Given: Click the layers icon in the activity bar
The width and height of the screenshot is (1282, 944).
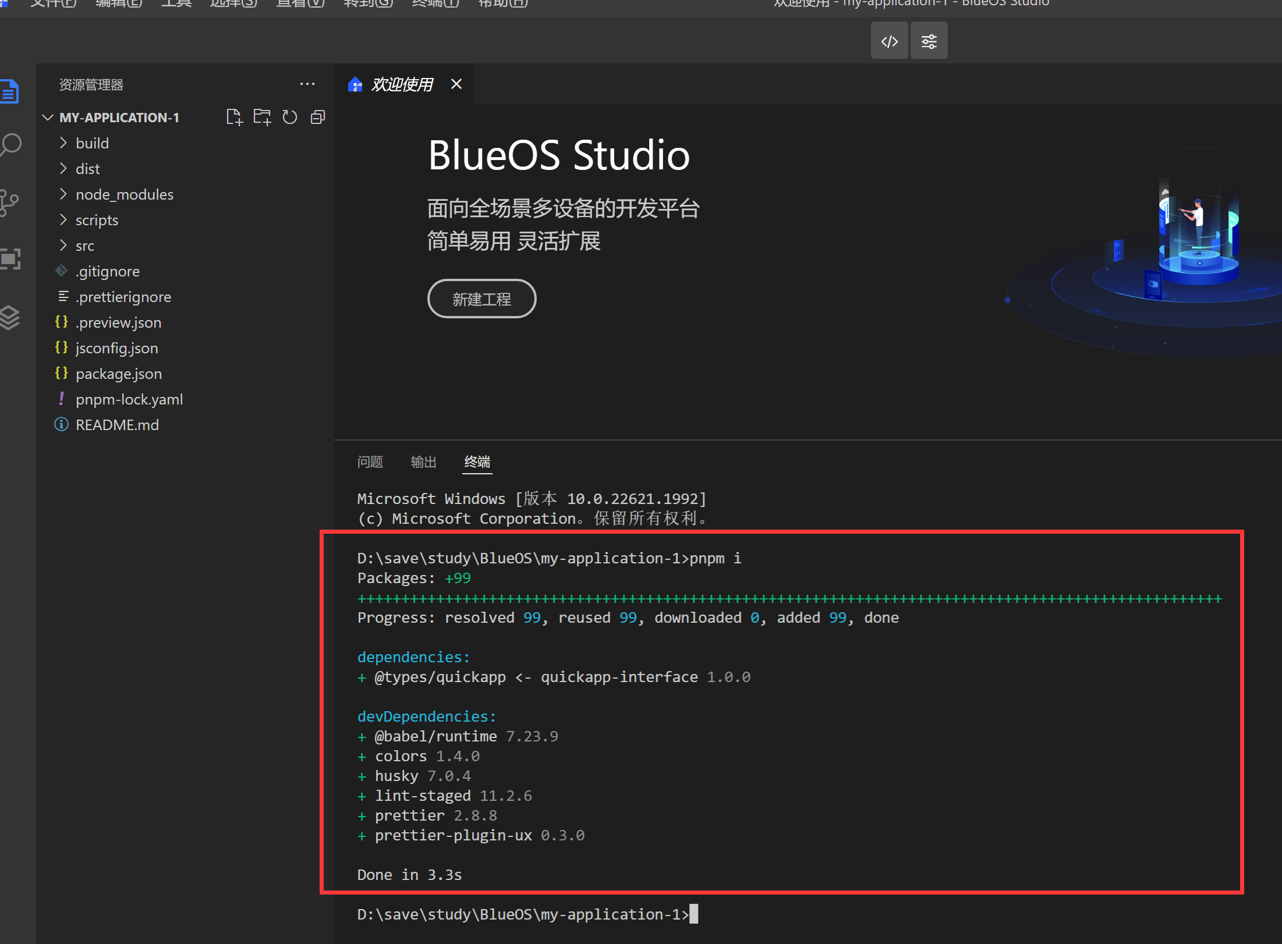Looking at the screenshot, I should (10, 318).
